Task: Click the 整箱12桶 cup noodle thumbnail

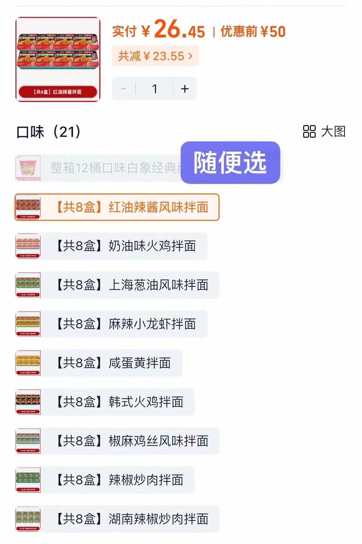Action: click(28, 168)
